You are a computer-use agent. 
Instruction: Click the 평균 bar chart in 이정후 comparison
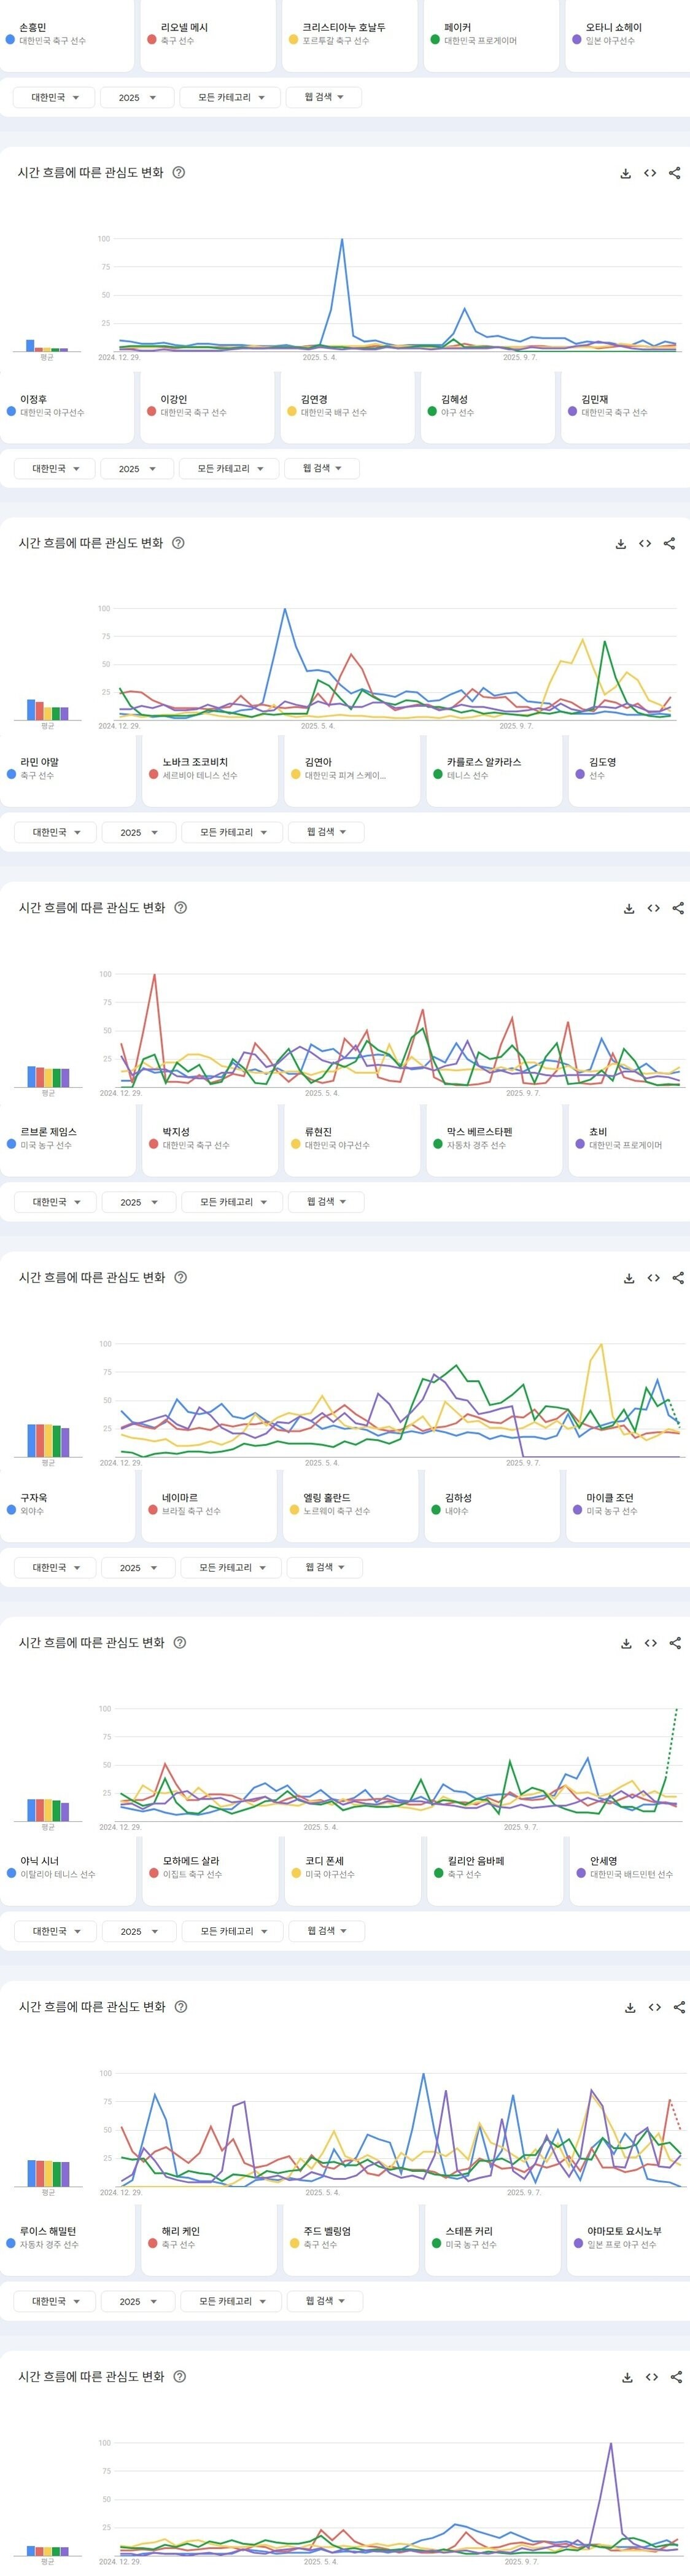click(47, 710)
